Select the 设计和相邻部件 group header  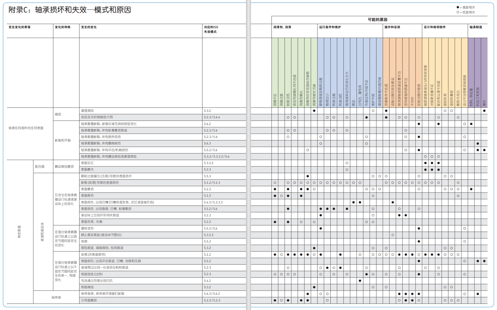(x=435, y=27)
